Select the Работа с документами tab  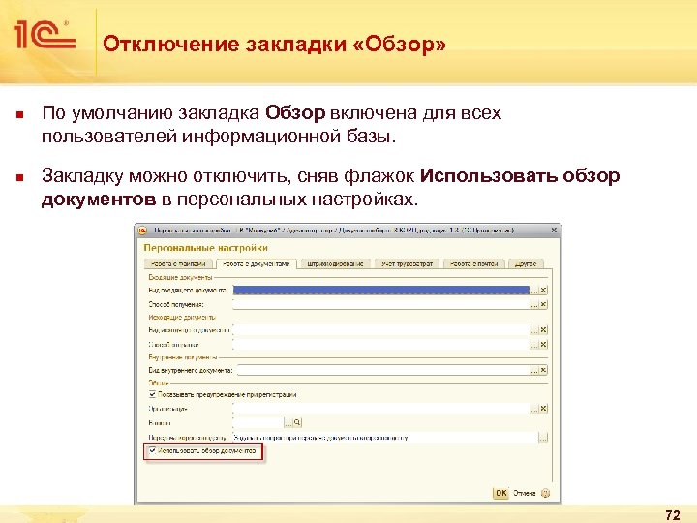pos(256,263)
